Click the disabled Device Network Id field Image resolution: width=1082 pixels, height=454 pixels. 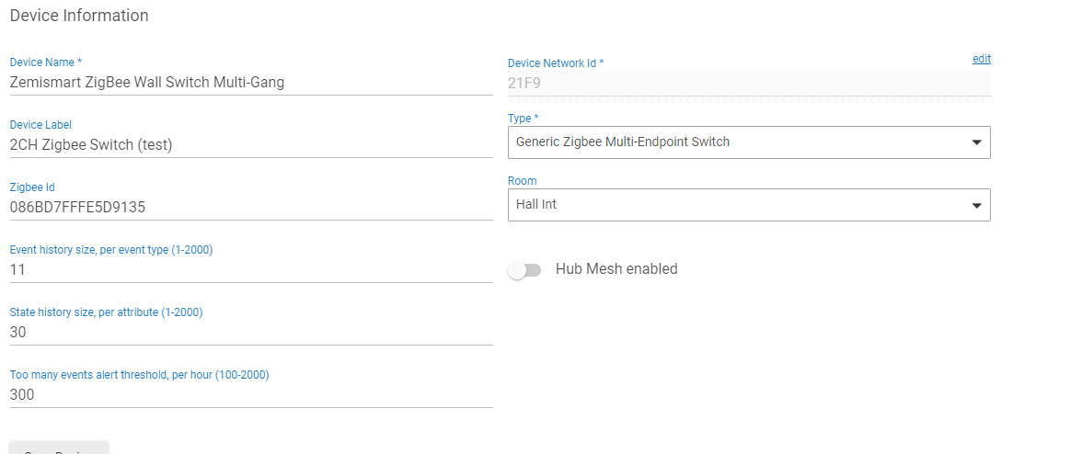(748, 83)
